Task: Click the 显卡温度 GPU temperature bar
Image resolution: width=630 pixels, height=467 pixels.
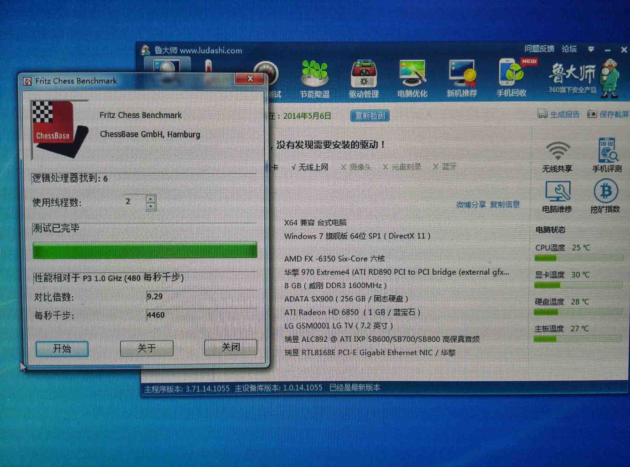Action: [579, 285]
